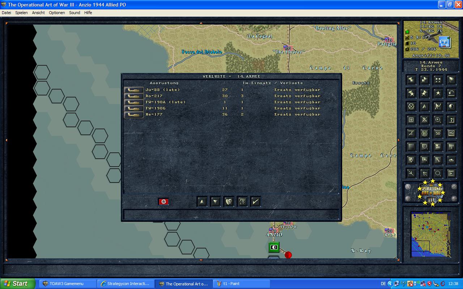Click the FW-190G equipment name

156,108
